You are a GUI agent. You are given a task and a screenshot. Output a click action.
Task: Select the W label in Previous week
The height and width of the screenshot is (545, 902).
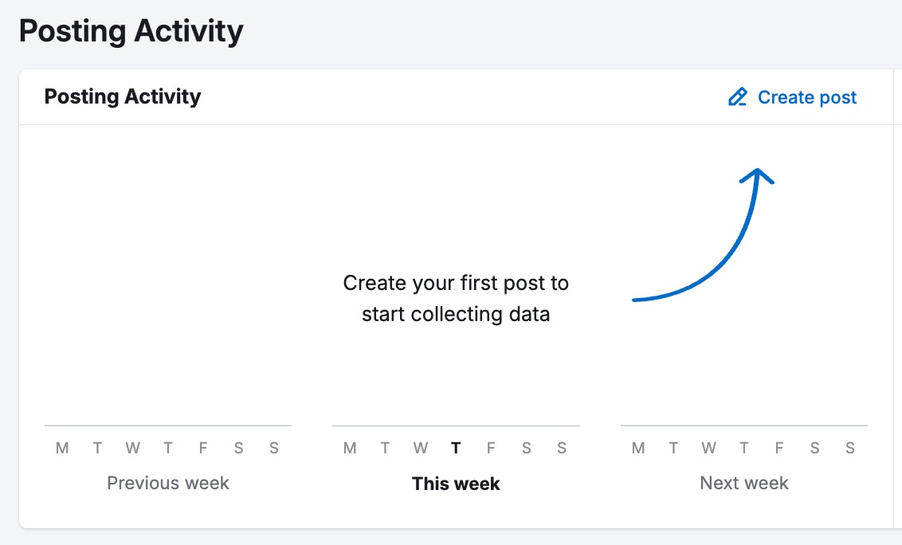132,448
